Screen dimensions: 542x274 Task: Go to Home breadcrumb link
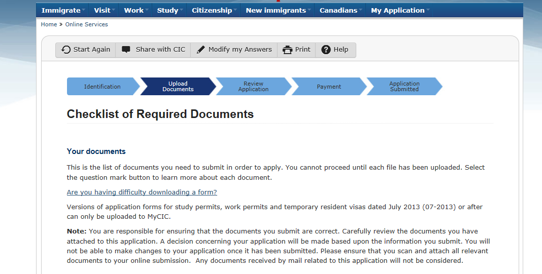point(49,24)
